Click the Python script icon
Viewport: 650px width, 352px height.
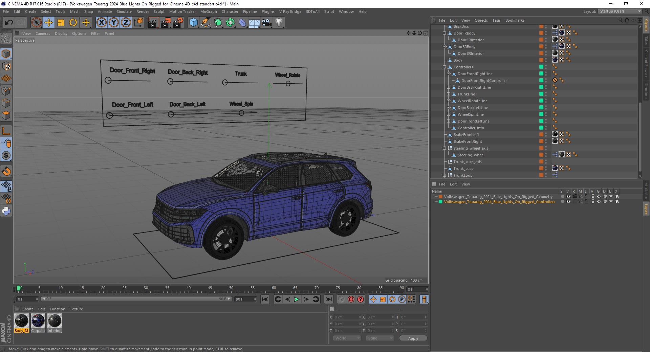pos(6,211)
